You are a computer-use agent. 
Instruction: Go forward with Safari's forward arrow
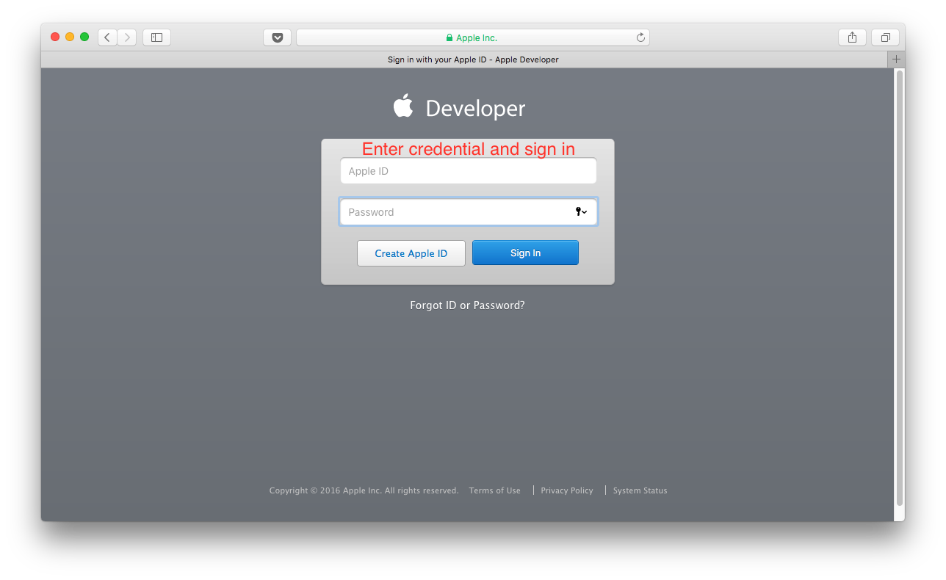click(127, 37)
